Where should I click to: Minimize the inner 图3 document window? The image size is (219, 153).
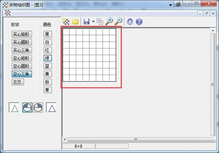[x=200, y=13]
